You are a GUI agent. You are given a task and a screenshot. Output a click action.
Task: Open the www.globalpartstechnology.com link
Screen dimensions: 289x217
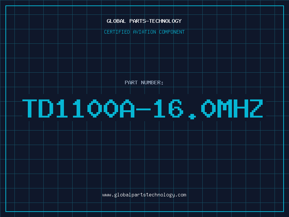(x=144, y=195)
